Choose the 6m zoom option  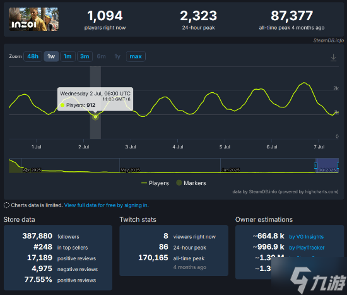coord(101,56)
